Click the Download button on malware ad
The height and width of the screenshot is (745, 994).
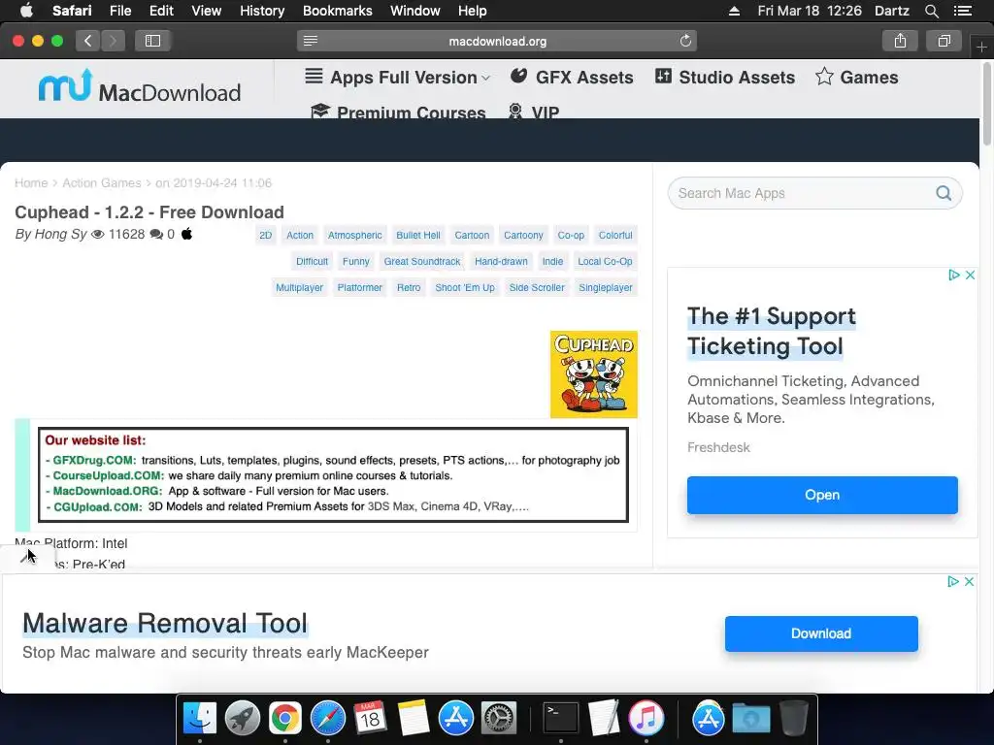click(821, 633)
